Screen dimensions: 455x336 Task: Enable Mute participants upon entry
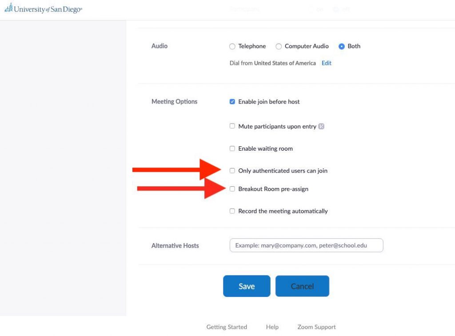click(232, 126)
